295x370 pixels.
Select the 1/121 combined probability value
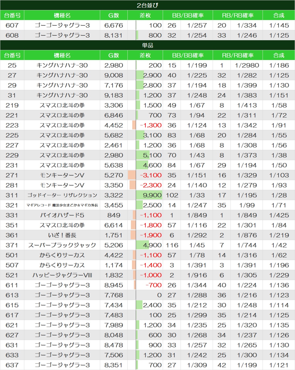[x=279, y=365]
